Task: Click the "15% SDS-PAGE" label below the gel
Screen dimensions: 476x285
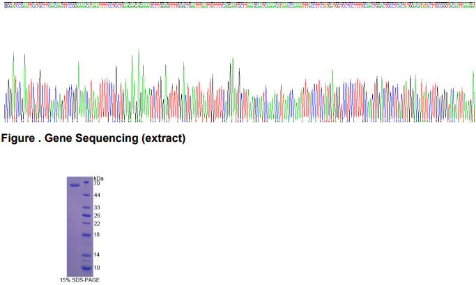Action: (79, 280)
